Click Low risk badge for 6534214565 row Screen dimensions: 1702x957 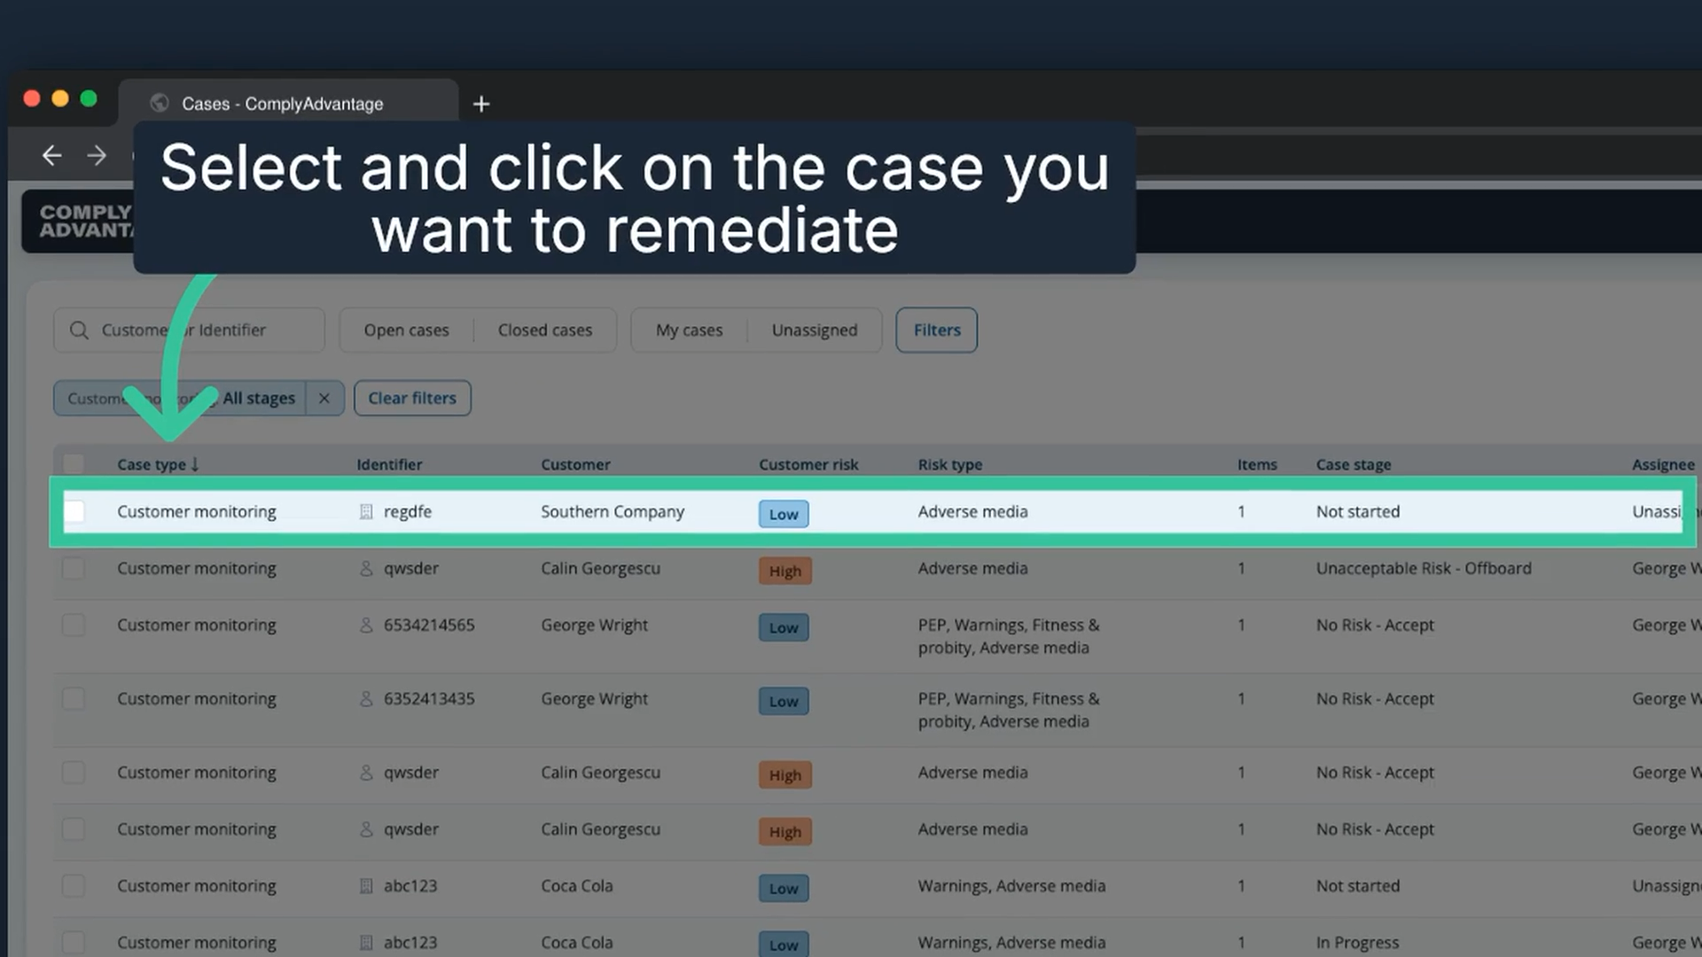coord(784,627)
